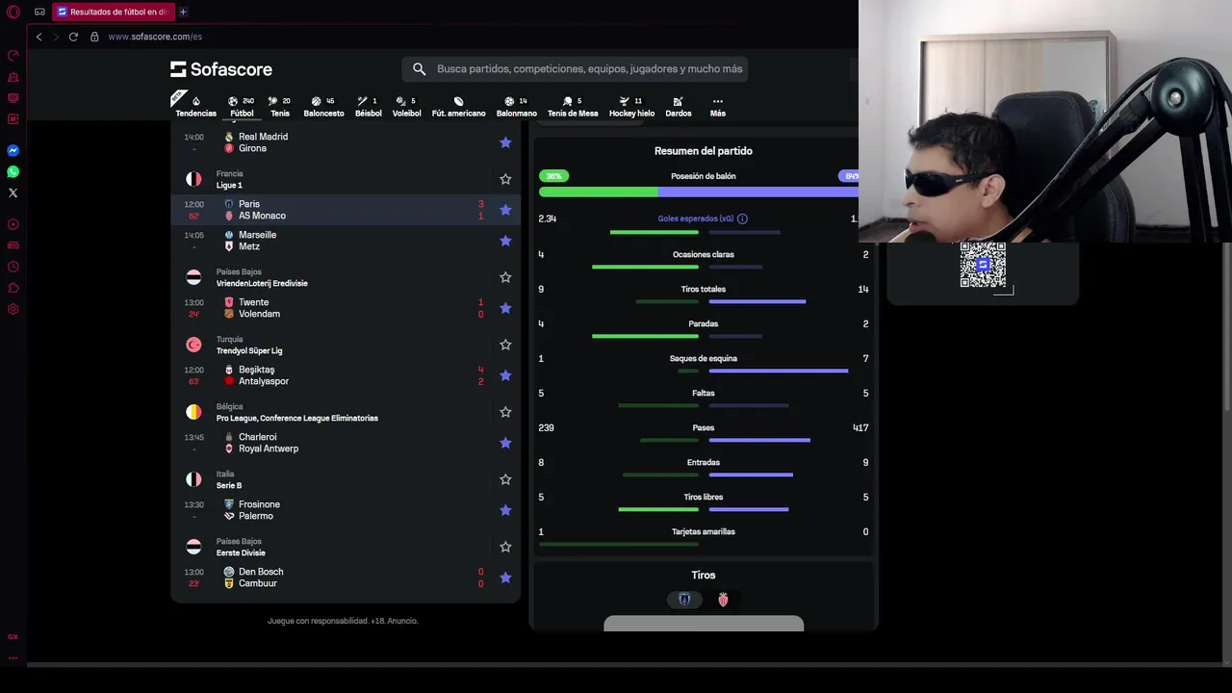Select Monaco crest in Tiros section
1232x693 pixels.
click(x=723, y=600)
